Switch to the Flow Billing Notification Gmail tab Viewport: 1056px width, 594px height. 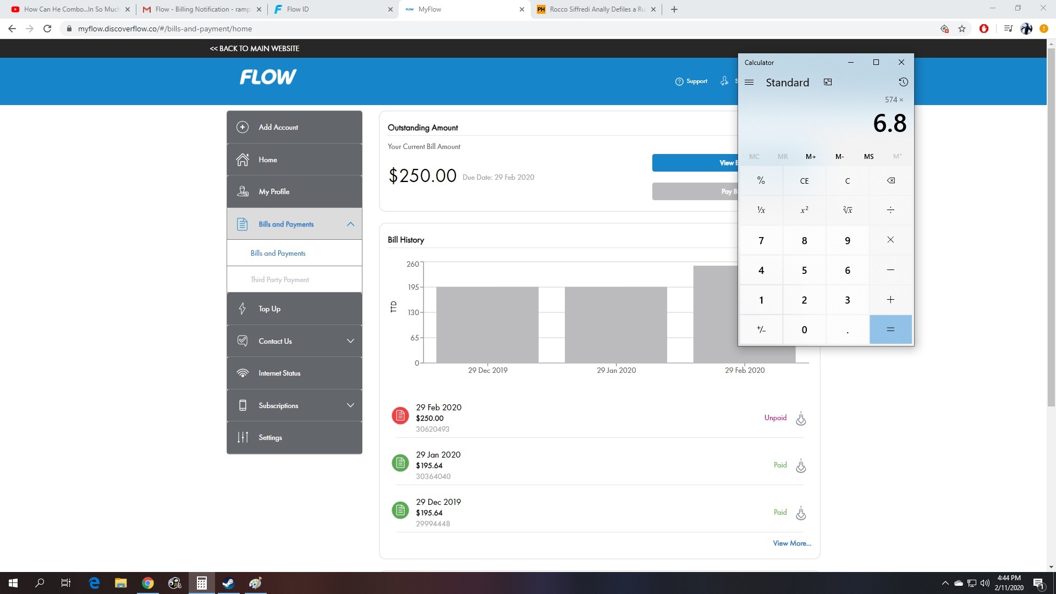point(201,9)
